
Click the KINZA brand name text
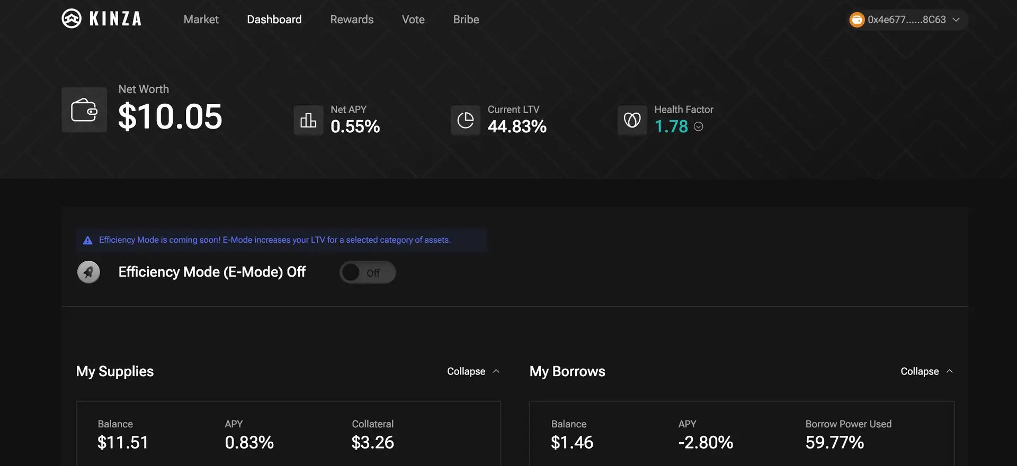(x=115, y=19)
